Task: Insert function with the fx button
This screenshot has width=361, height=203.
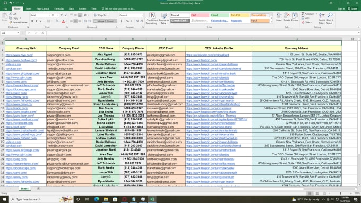Action: pyautogui.click(x=42, y=33)
